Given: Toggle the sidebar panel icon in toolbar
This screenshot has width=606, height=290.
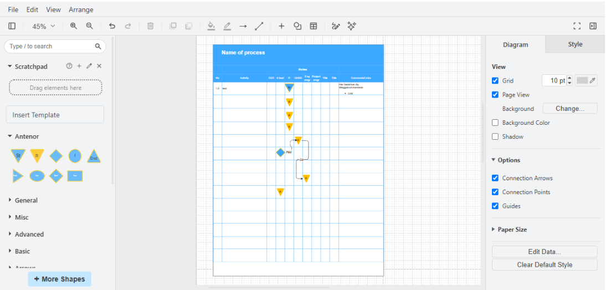Looking at the screenshot, I should (12, 26).
